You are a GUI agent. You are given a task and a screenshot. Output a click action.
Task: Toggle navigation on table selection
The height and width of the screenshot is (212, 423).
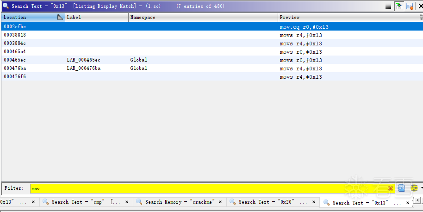click(x=399, y=6)
